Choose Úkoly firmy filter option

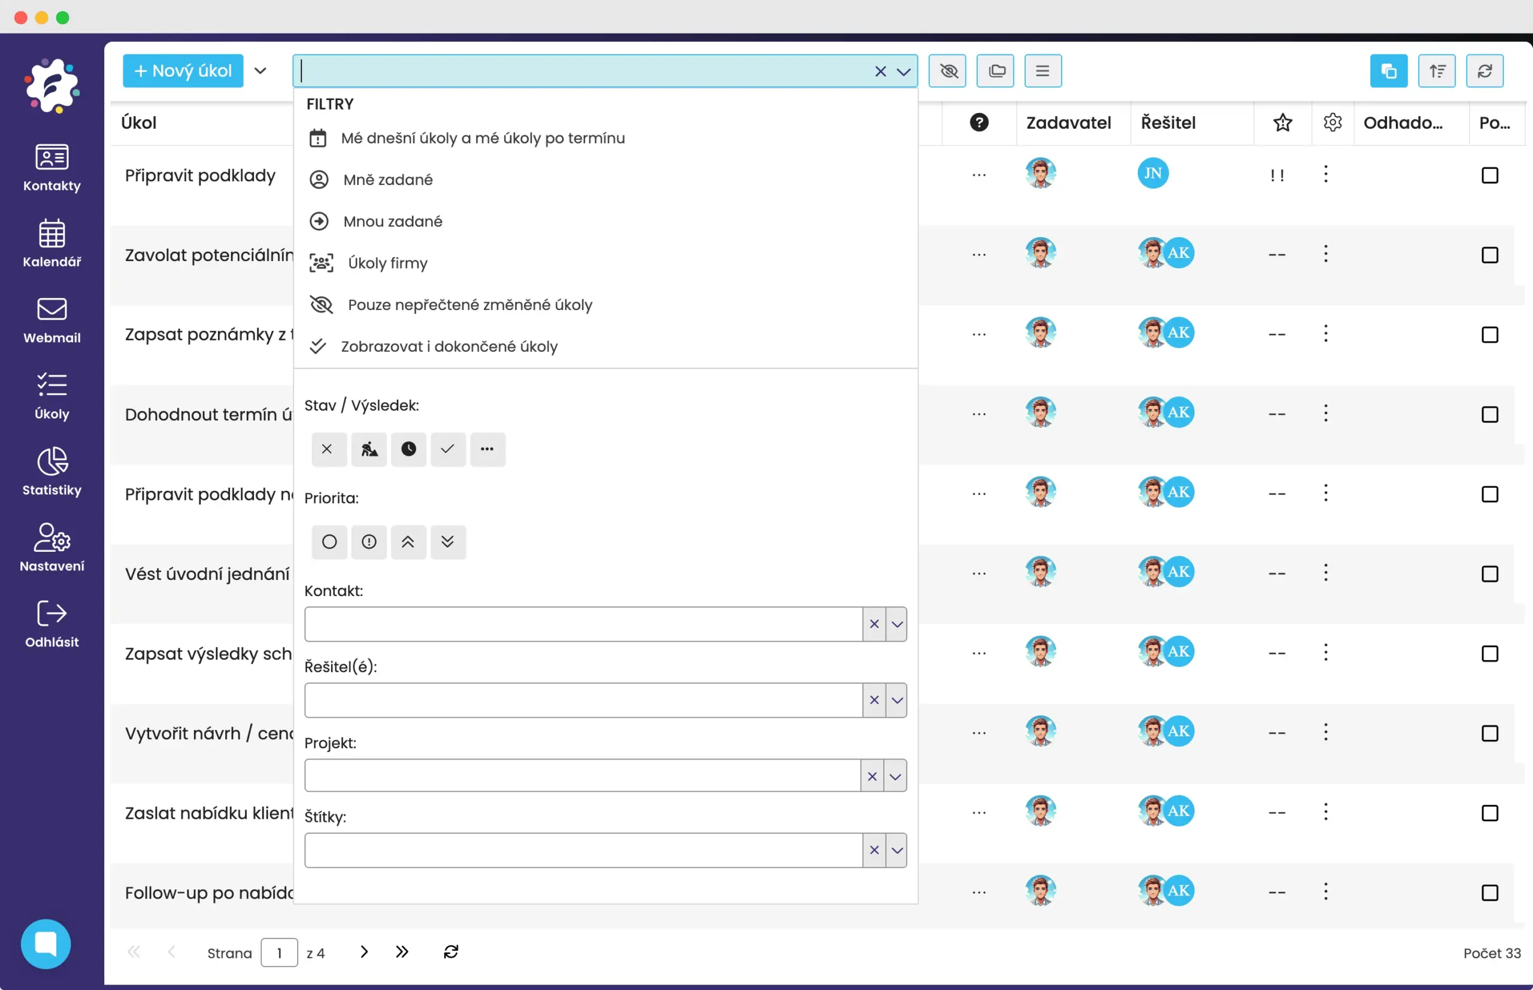pyautogui.click(x=387, y=263)
